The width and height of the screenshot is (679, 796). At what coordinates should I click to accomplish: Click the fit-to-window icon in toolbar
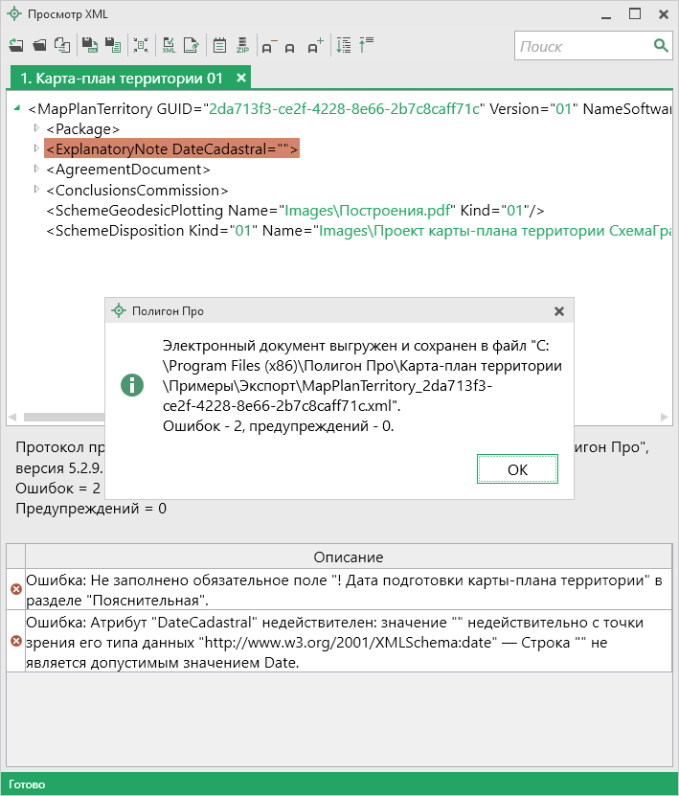[141, 45]
